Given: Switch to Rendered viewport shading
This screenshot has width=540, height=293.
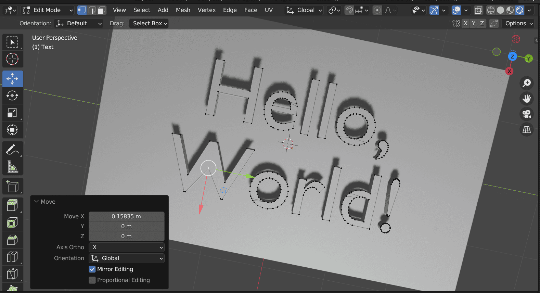Looking at the screenshot, I should click(x=519, y=10).
